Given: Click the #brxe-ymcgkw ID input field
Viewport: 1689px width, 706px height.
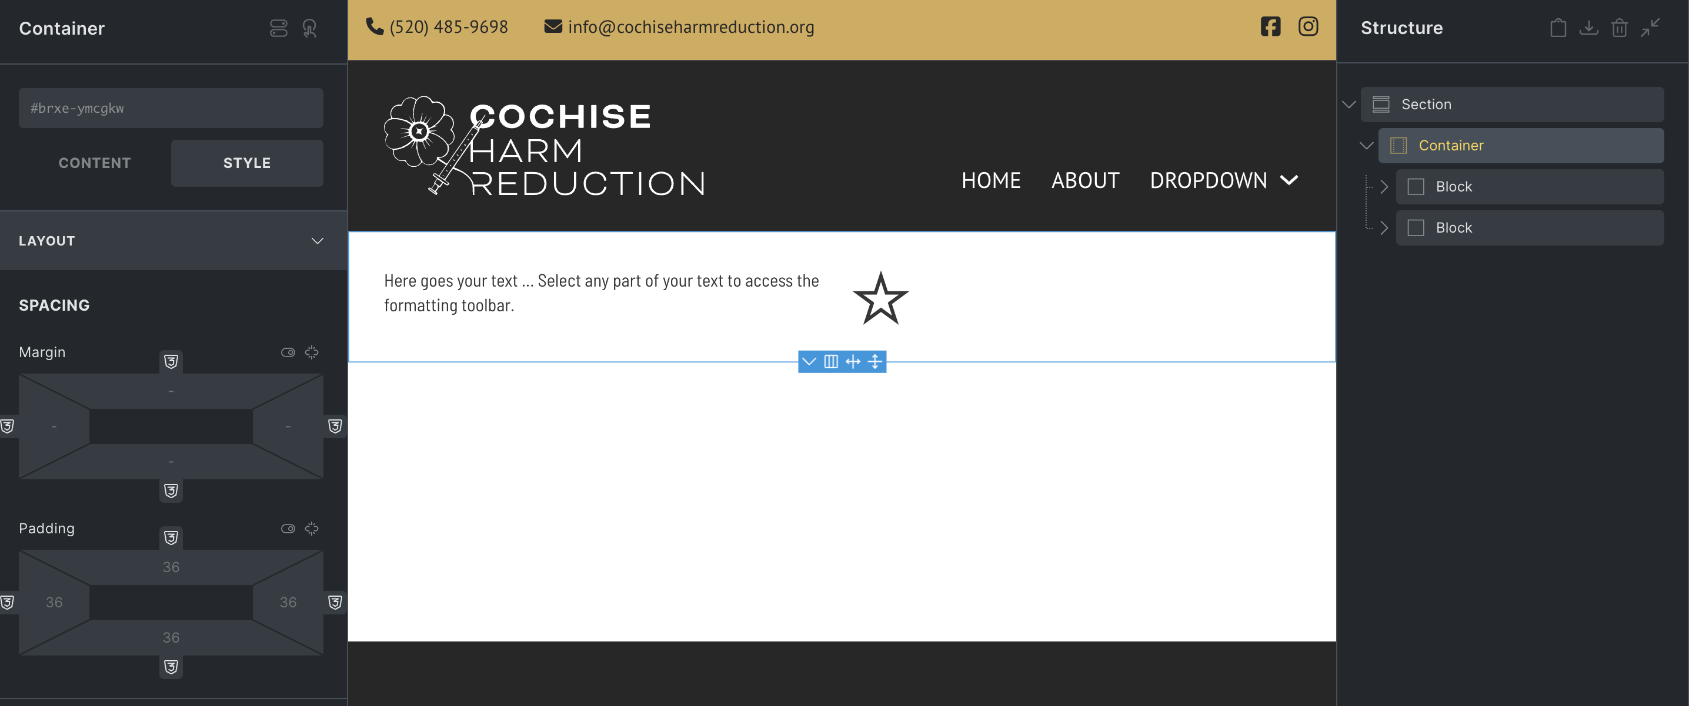Looking at the screenshot, I should (171, 108).
